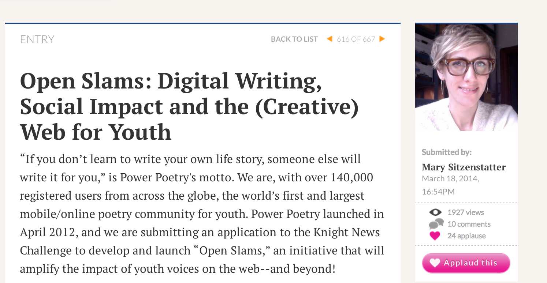Click the white heart inside Applaud button
The height and width of the screenshot is (283, 547).
(435, 263)
